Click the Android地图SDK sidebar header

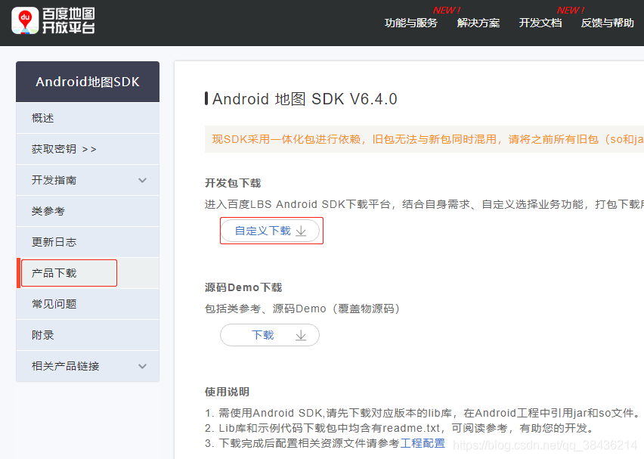pos(88,82)
